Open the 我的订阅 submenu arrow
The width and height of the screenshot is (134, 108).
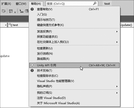click(x=117, y=93)
